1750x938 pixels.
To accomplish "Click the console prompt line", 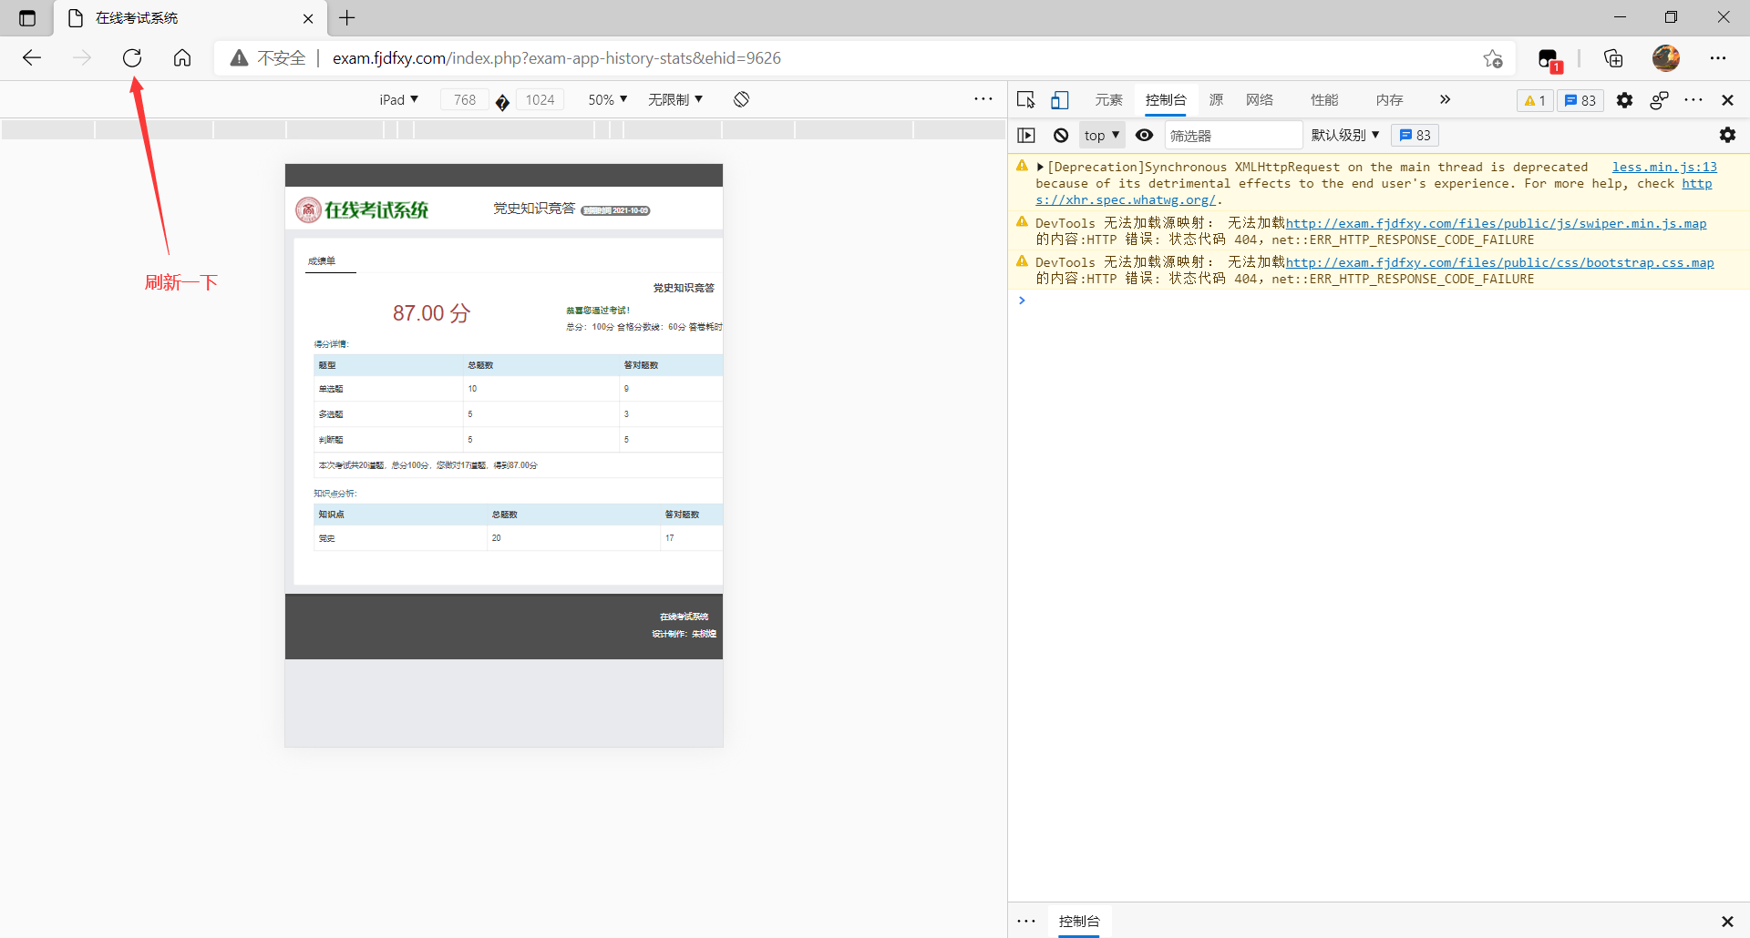I will pyautogui.click(x=1378, y=301).
